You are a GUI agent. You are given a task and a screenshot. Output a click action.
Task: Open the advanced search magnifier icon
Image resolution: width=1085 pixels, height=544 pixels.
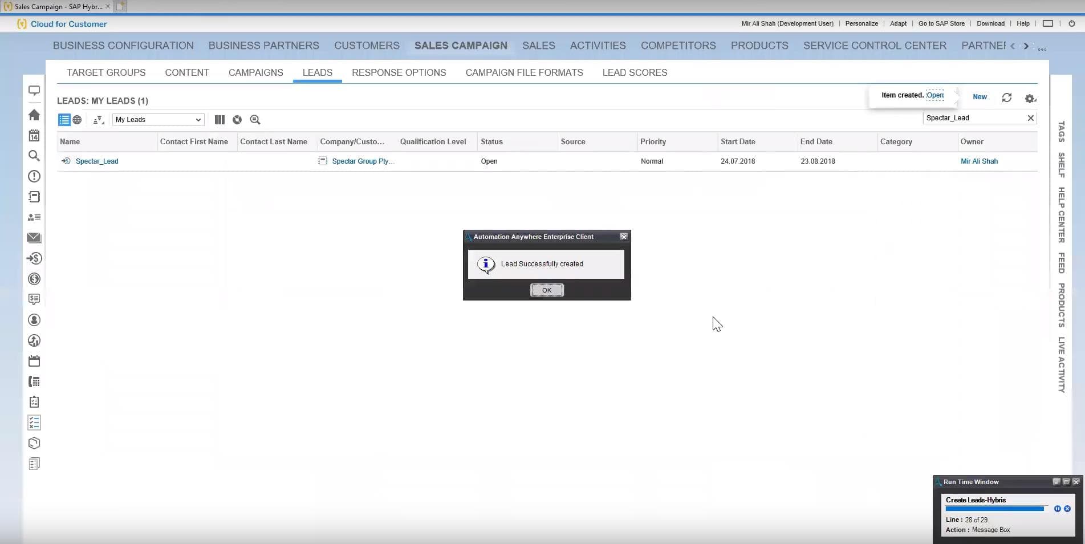[x=255, y=120]
